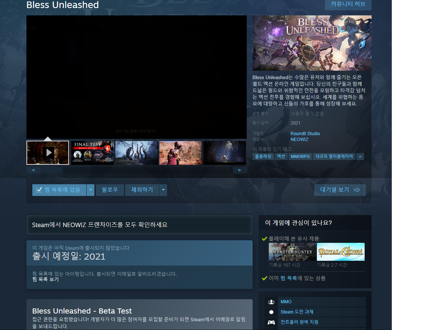This screenshot has height=330, width=423.
Task: Play the trailer video thumbnail
Action: (x=48, y=153)
